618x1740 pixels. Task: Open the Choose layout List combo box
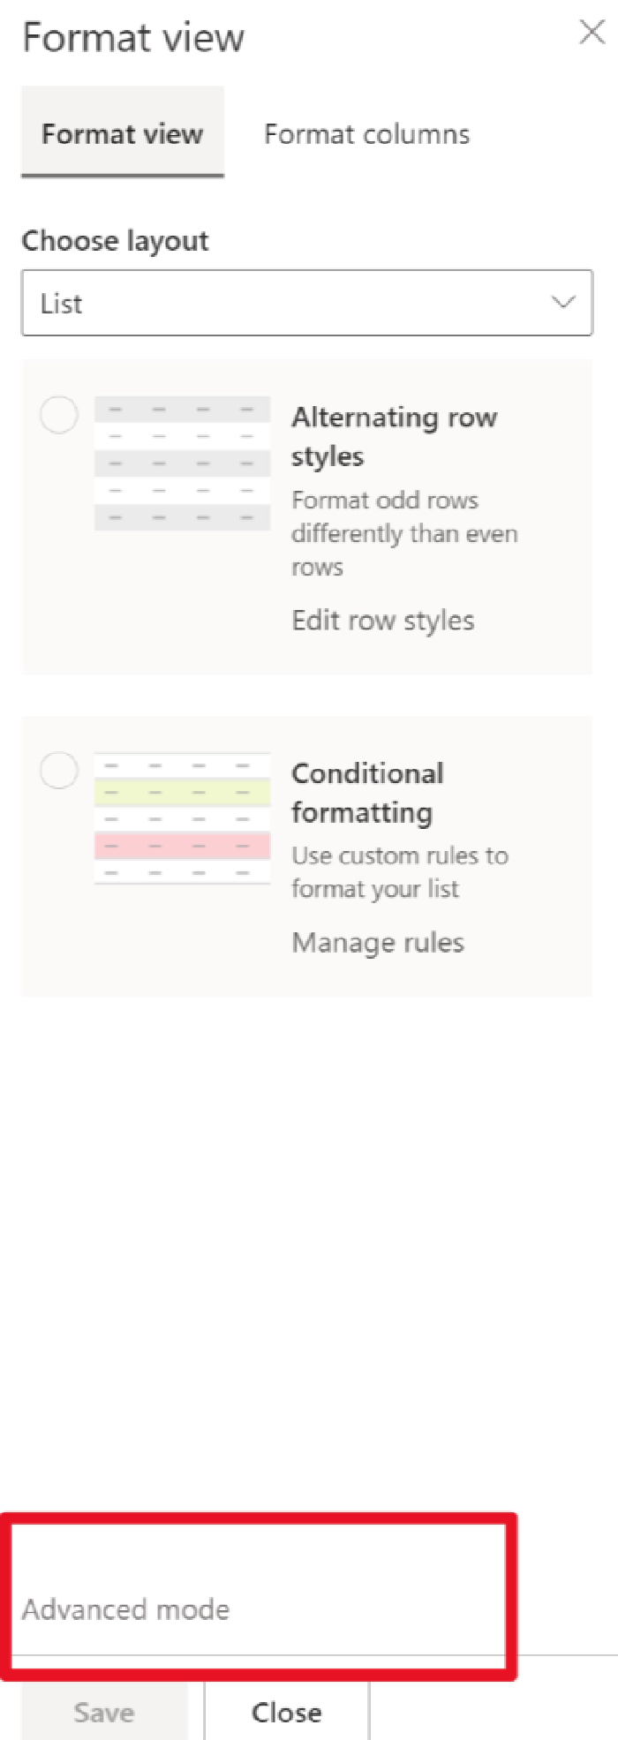[306, 303]
